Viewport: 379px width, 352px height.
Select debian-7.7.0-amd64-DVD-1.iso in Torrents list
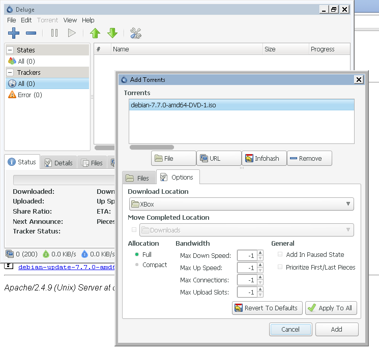[242, 105]
